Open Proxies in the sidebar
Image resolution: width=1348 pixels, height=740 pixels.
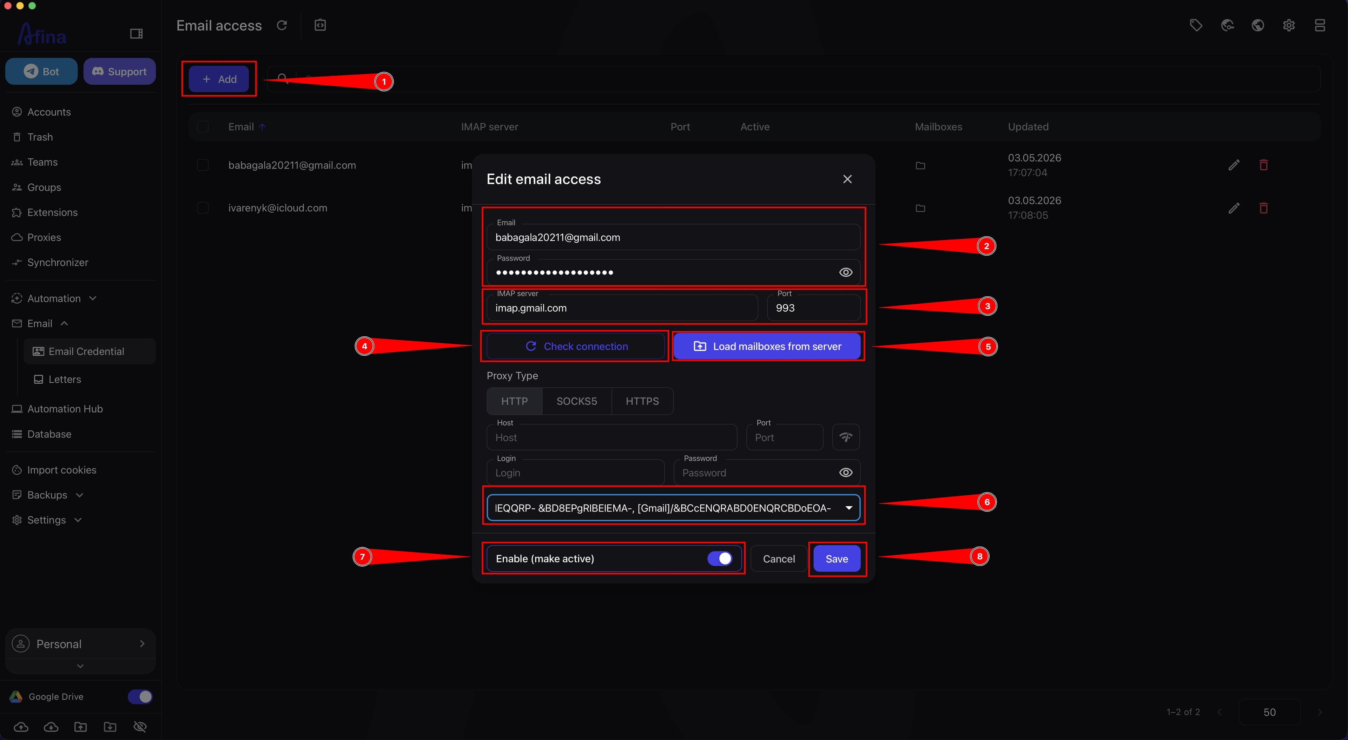(44, 237)
